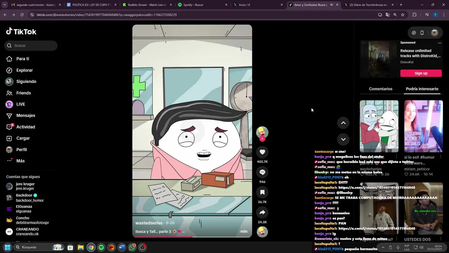Open the lightsaber miriam_petricor video thumbnail
This screenshot has width=449, height=253.
click(x=423, y=126)
